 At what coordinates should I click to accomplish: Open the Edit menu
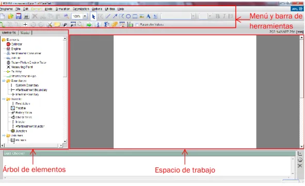click(26, 9)
